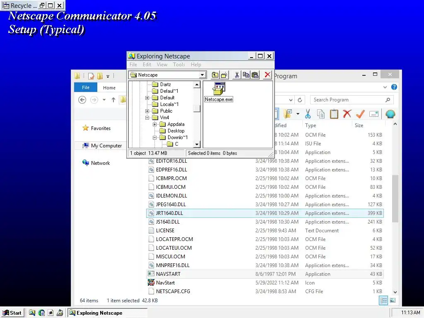Expand the Public folder tree node
Image resolution: width=424 pixels, height=318 pixels.
[147, 111]
